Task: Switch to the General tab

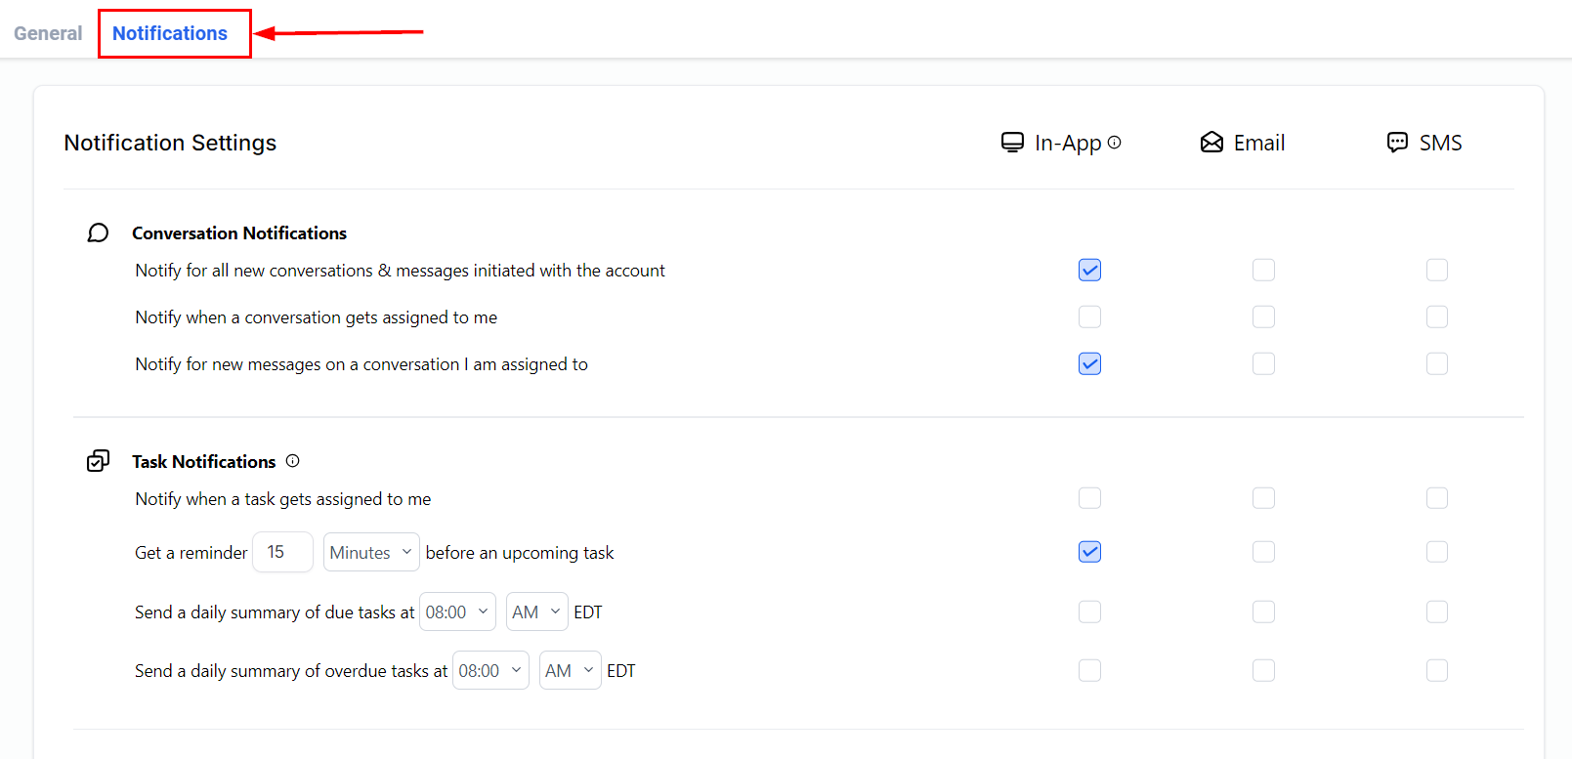Action: 48,33
